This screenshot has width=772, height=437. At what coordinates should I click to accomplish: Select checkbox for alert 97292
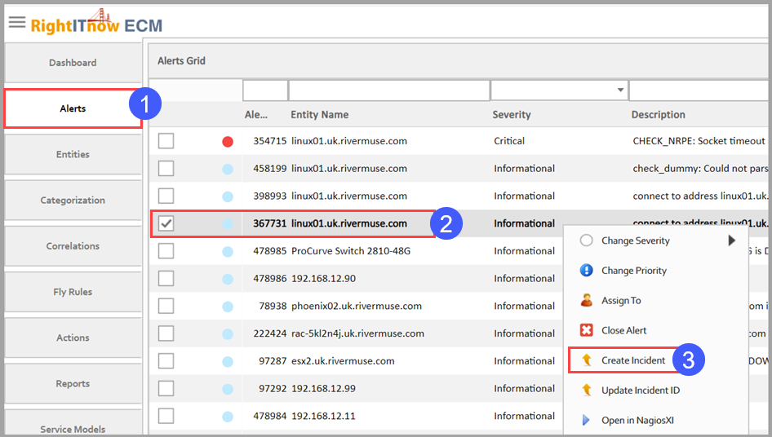coord(166,388)
